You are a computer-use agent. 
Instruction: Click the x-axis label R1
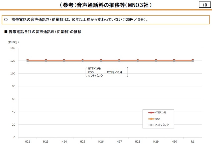193,141
